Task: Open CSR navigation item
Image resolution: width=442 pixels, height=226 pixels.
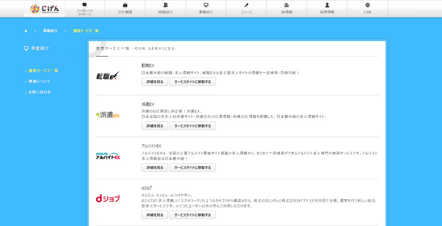Action: pos(368,9)
